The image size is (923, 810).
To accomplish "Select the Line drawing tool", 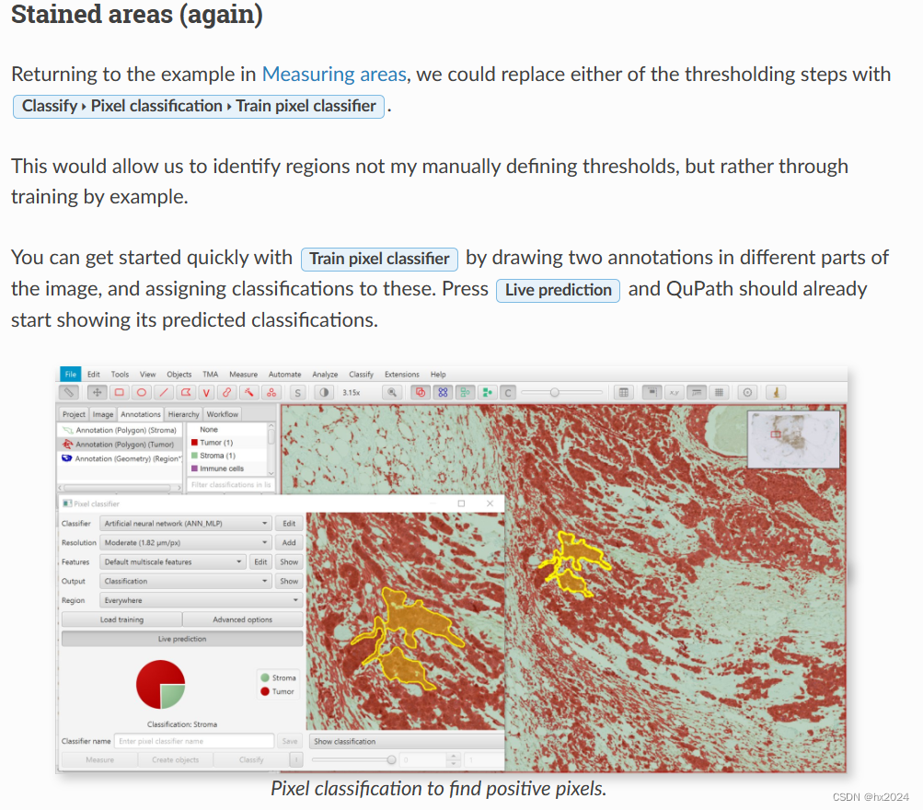I will coord(164,392).
